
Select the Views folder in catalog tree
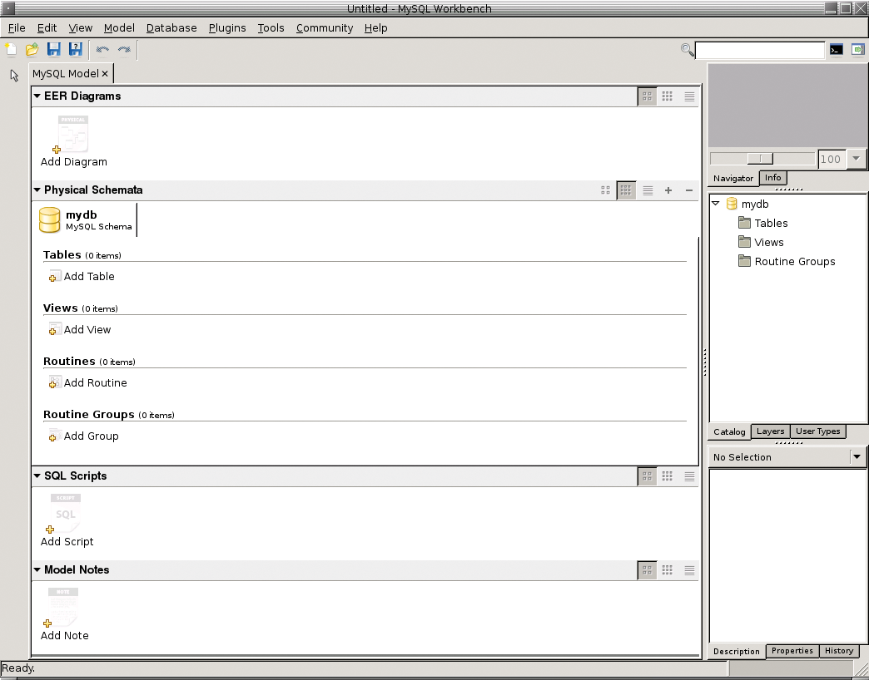coord(761,243)
